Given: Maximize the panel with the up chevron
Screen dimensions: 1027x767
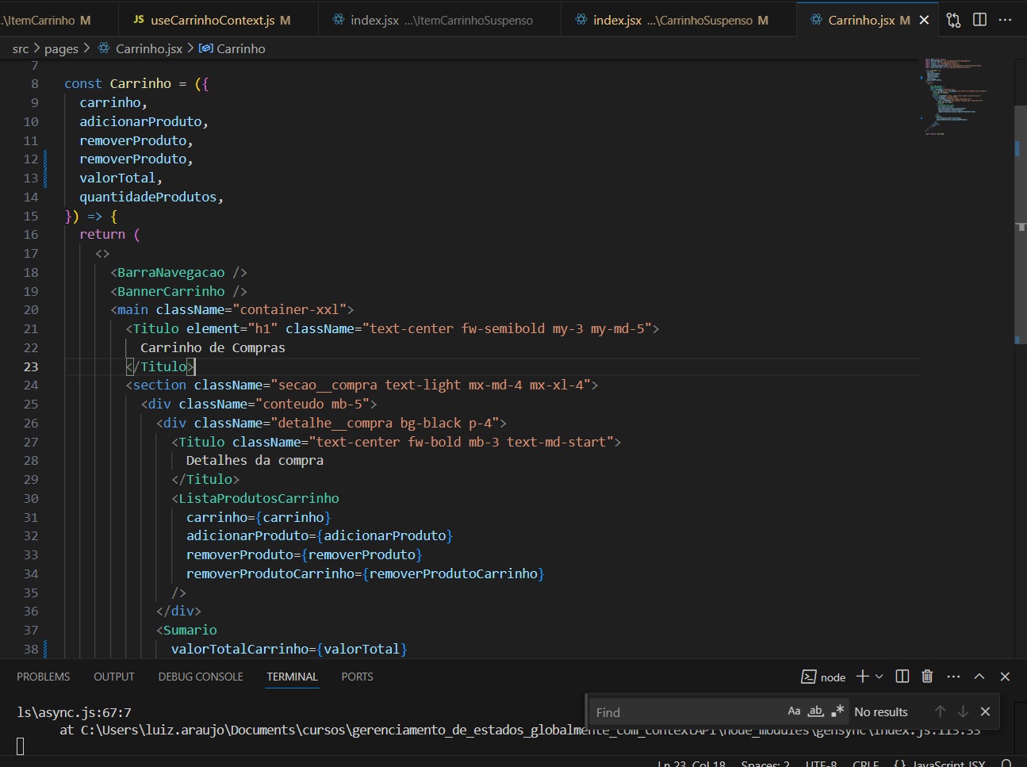Looking at the screenshot, I should pyautogui.click(x=979, y=676).
